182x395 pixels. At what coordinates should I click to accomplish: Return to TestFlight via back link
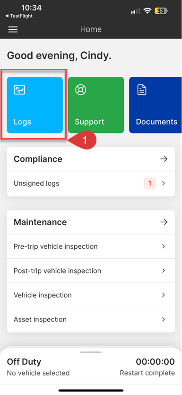[x=19, y=16]
